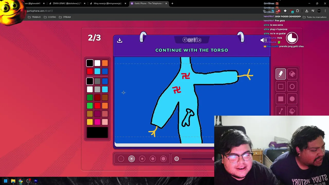329x185 pixels.
Task: Click the round countdown timer icon
Action: 292,38
